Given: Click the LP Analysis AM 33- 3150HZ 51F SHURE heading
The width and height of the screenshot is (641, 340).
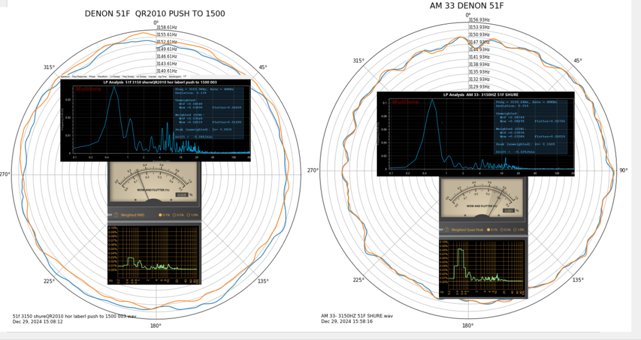Looking at the screenshot, I should (481, 95).
